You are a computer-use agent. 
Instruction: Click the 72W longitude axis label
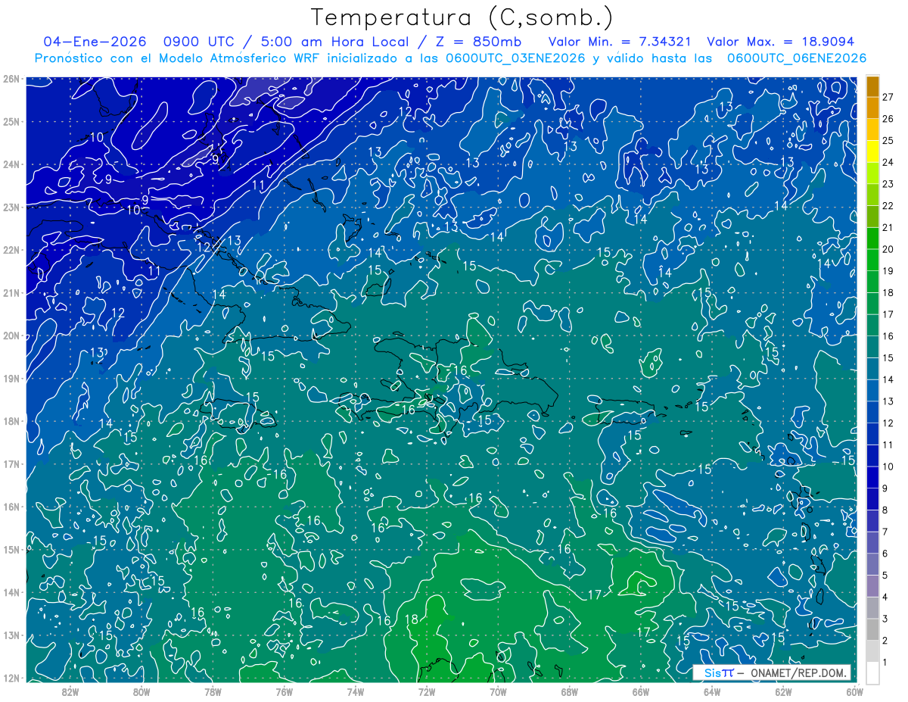pos(427,691)
